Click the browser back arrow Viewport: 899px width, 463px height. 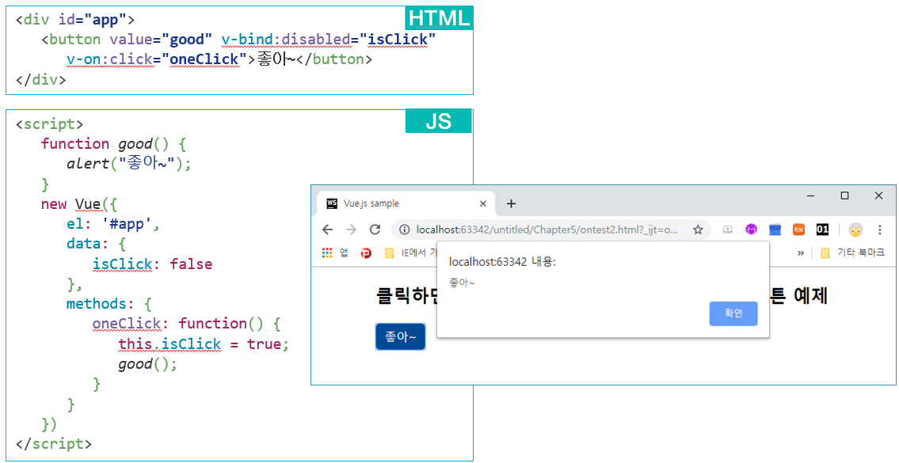tap(327, 230)
